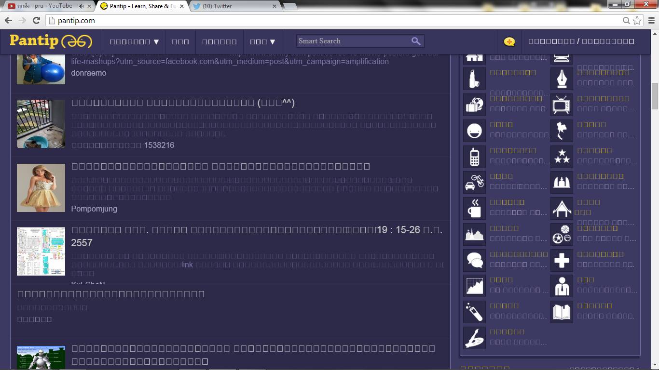Open the knight on green background thumbnail
The height and width of the screenshot is (370, 659).
(x=41, y=357)
